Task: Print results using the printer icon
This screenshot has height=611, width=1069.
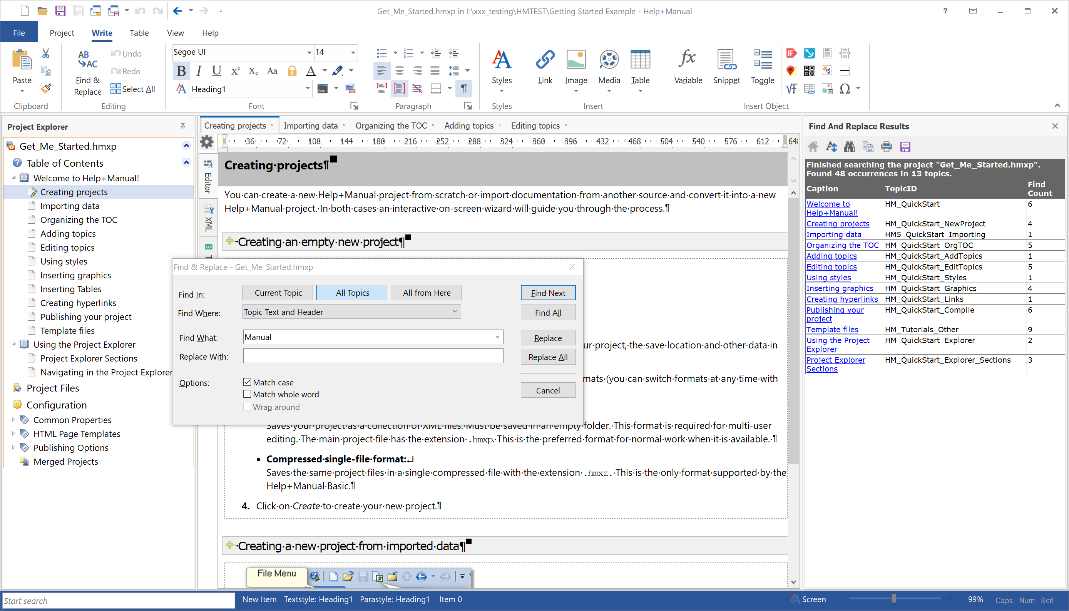Action: [x=887, y=147]
